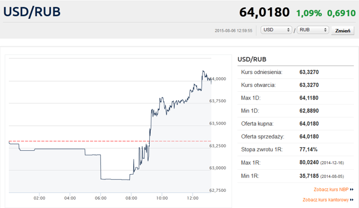Viewport: 359px width, 208px height.
Task: Click the Zmień button
Action: tap(342, 31)
